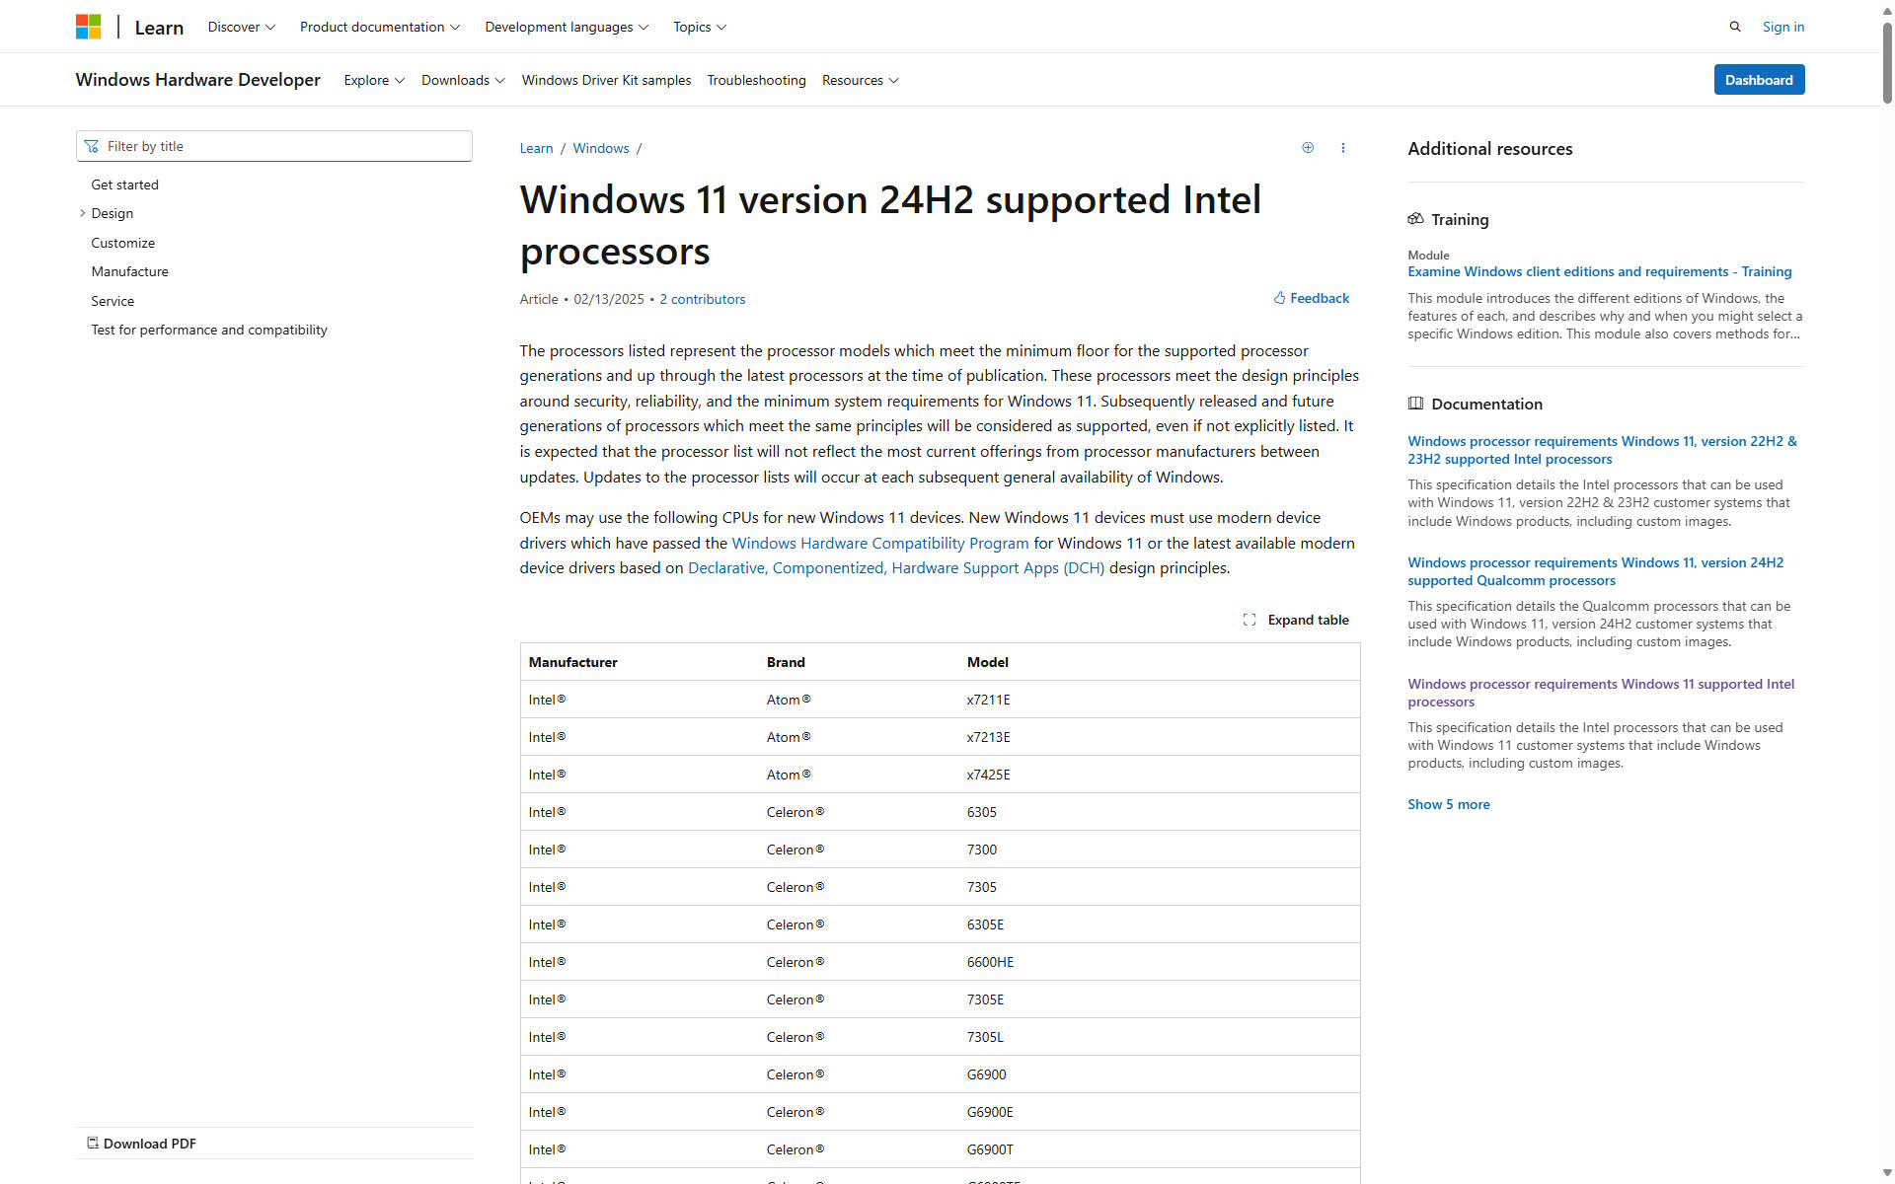Expand the Design section in the sidebar
1895x1184 pixels.
pos(83,213)
